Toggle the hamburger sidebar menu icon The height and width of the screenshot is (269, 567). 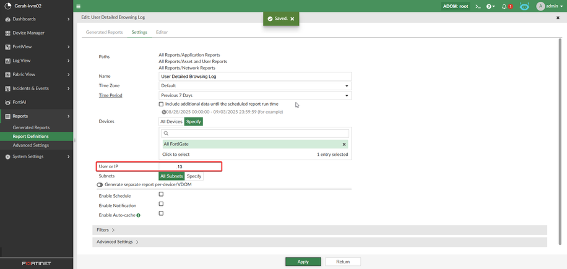click(79, 6)
